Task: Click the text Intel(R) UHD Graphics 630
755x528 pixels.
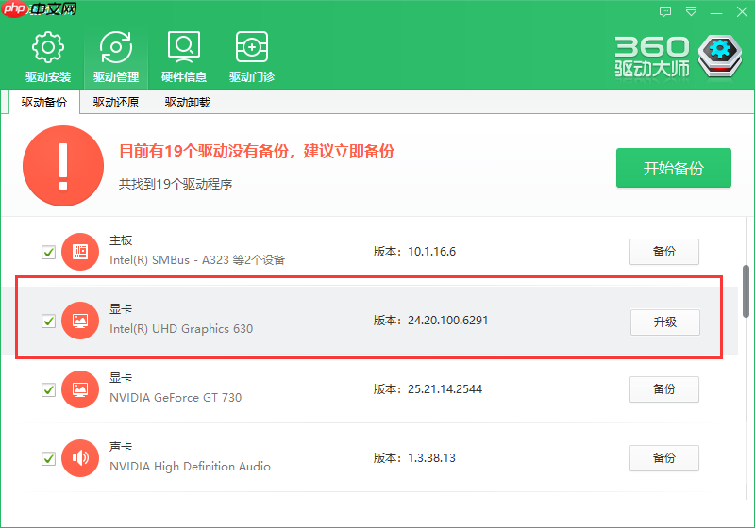Action: [x=181, y=329]
